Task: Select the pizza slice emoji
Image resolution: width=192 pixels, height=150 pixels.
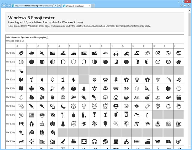Action: 73,97
